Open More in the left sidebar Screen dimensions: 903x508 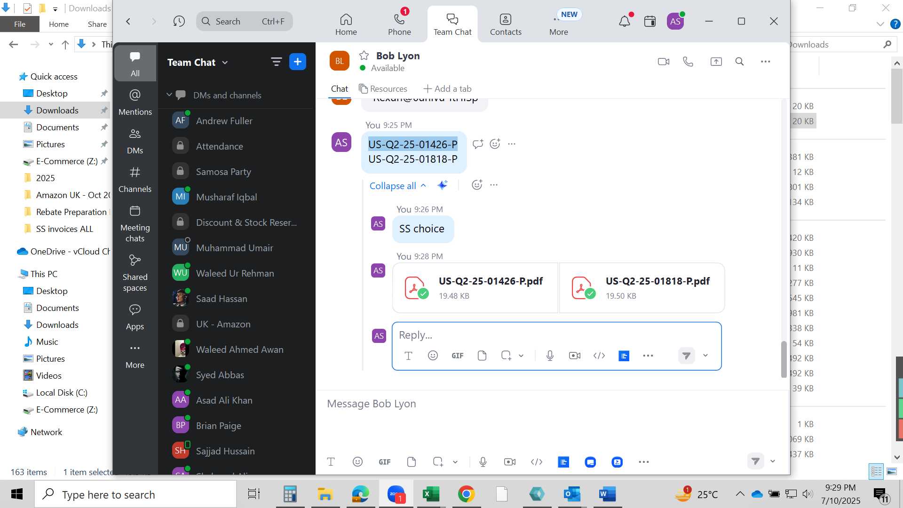pyautogui.click(x=135, y=356)
